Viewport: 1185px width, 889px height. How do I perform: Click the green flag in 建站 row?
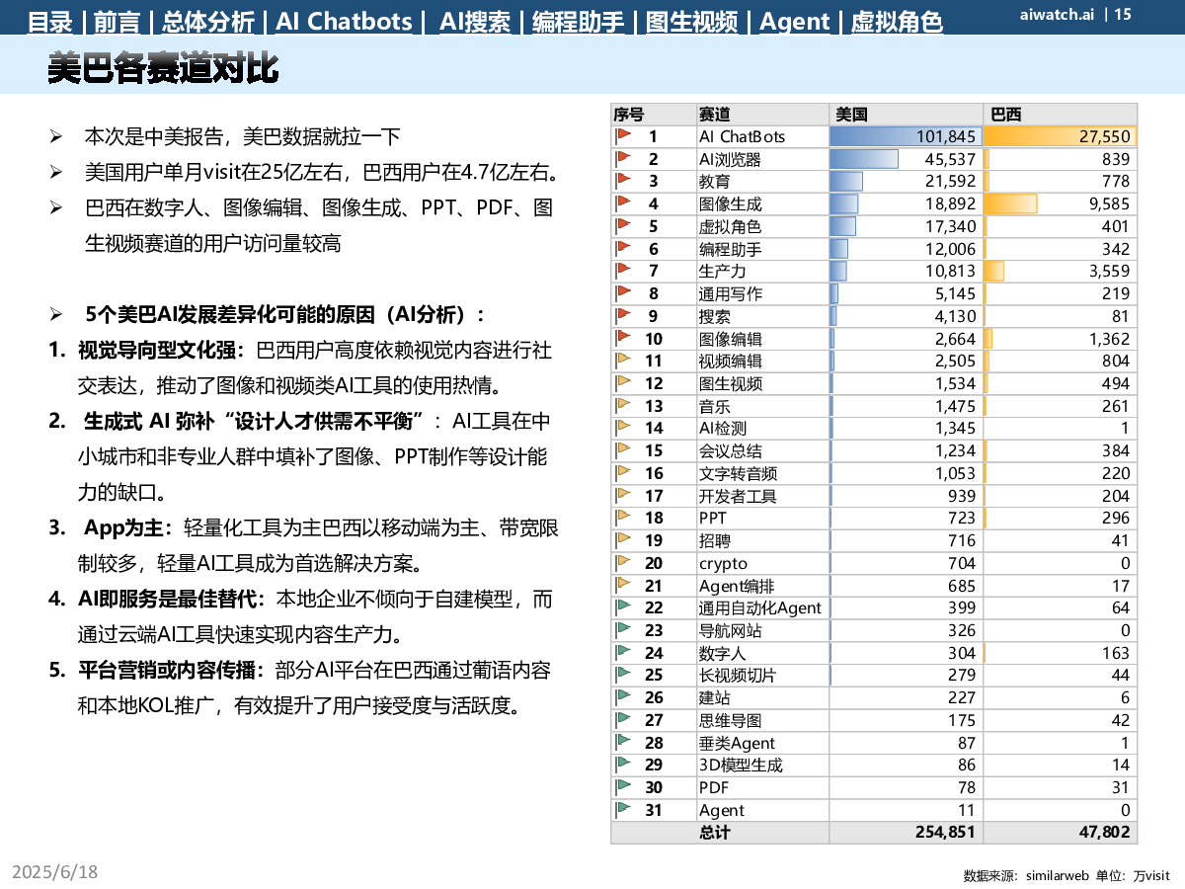tap(623, 696)
